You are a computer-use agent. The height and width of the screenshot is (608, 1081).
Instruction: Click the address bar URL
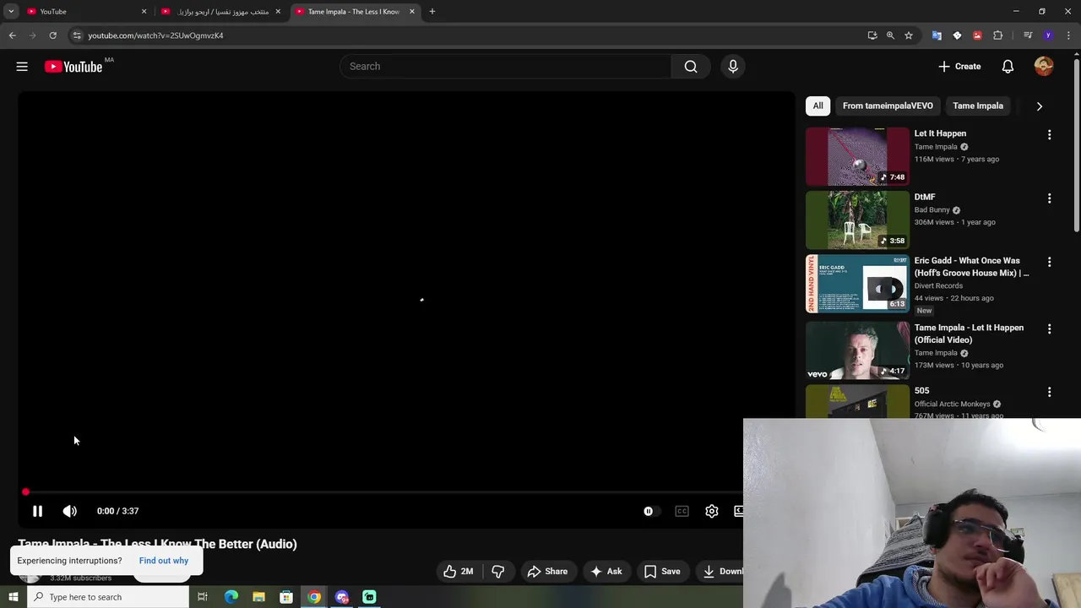(x=155, y=35)
